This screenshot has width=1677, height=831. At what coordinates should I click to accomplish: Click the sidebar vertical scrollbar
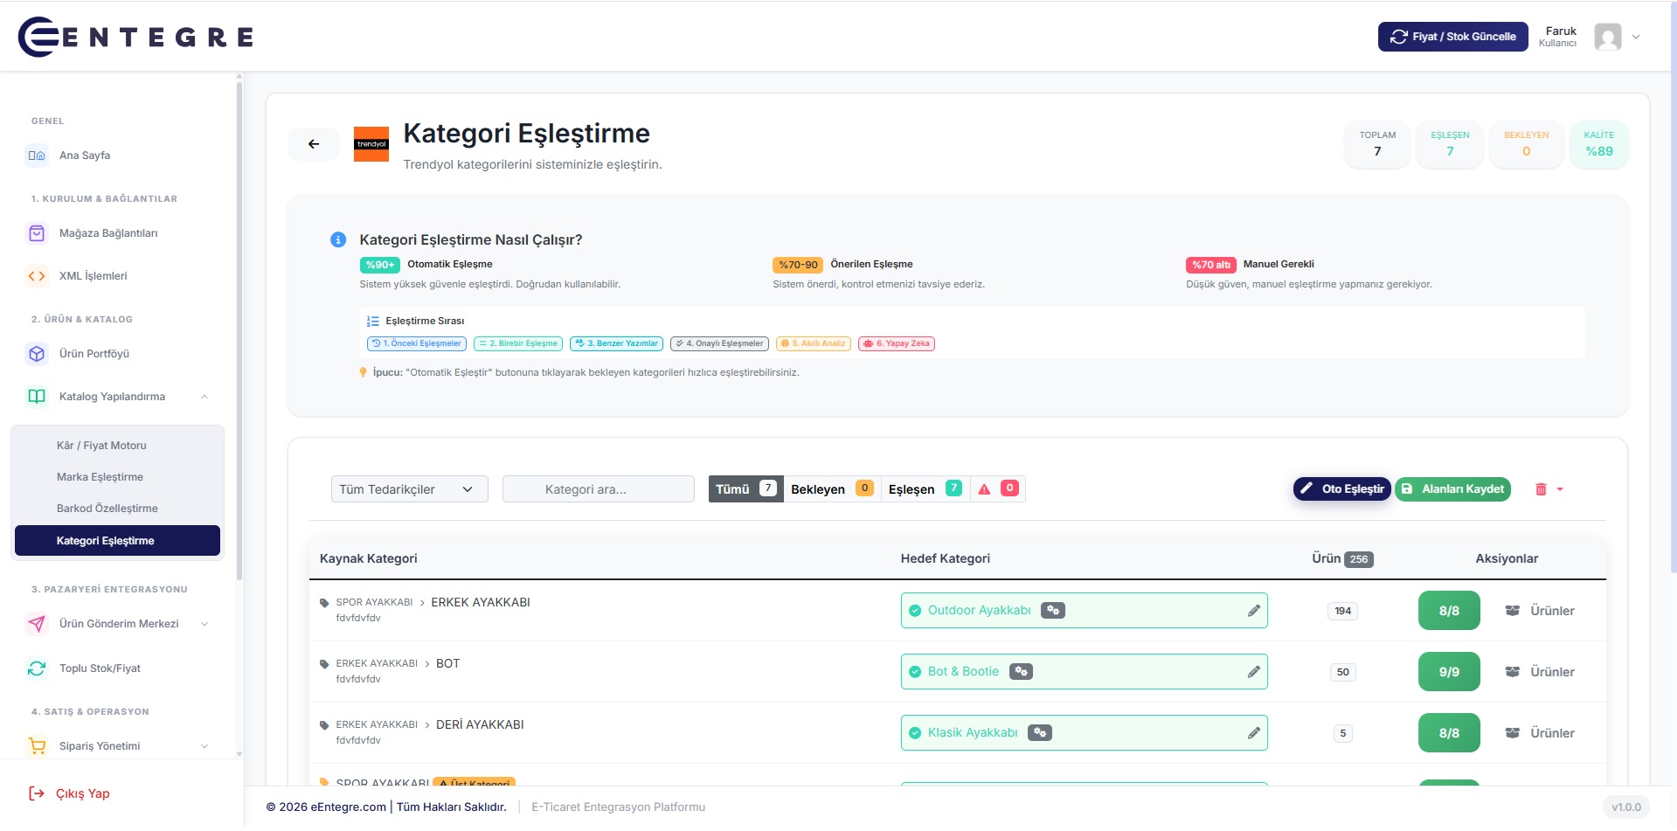(239, 332)
